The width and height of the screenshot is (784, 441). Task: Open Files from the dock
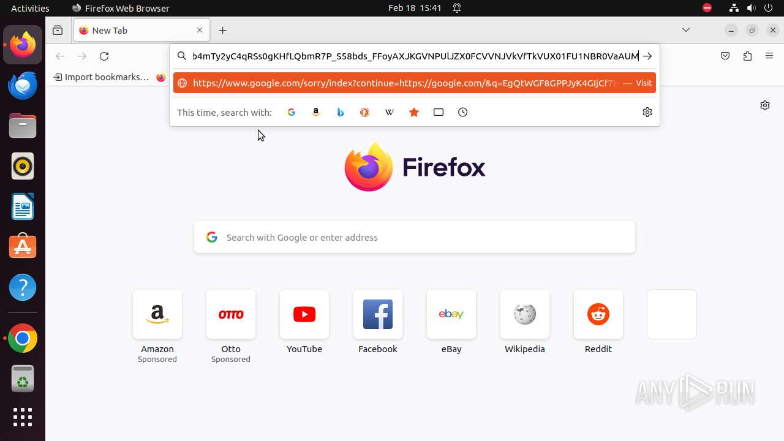(x=23, y=126)
